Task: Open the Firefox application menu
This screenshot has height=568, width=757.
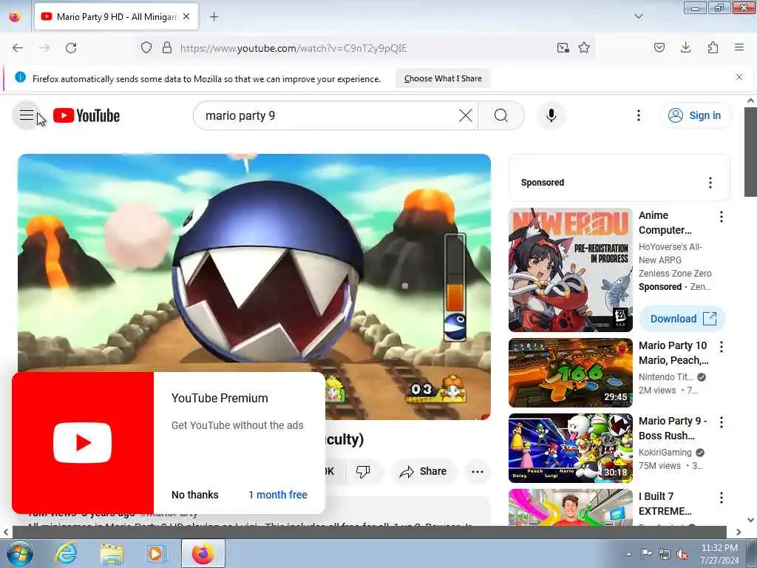Action: point(739,47)
